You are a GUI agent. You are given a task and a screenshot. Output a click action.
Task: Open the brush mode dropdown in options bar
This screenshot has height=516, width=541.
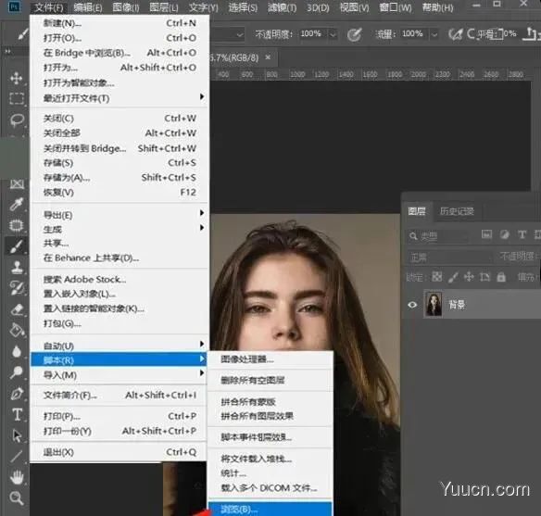[x=240, y=34]
